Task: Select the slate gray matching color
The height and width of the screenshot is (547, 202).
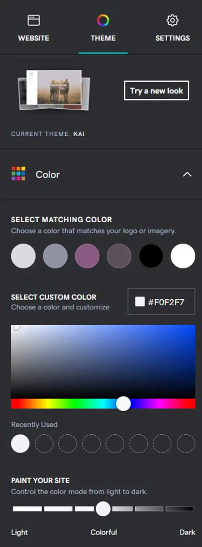Action: point(55,256)
